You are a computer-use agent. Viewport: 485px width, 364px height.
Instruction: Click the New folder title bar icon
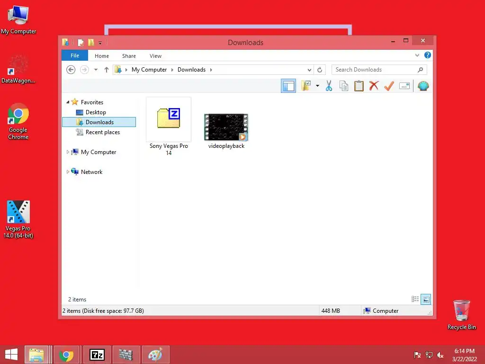(x=91, y=42)
